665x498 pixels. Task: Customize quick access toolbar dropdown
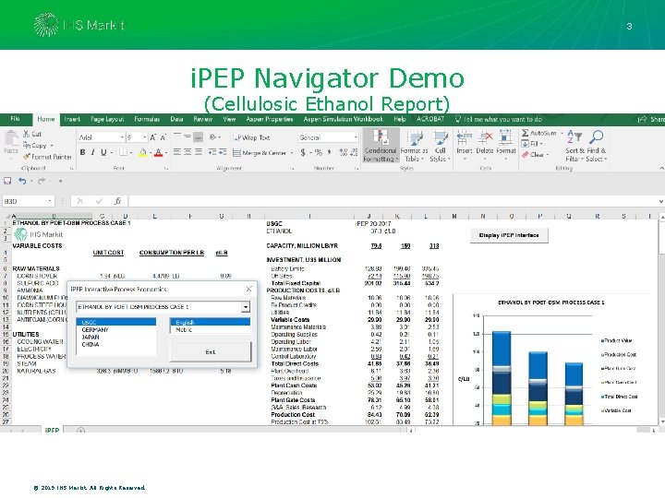click(x=60, y=182)
